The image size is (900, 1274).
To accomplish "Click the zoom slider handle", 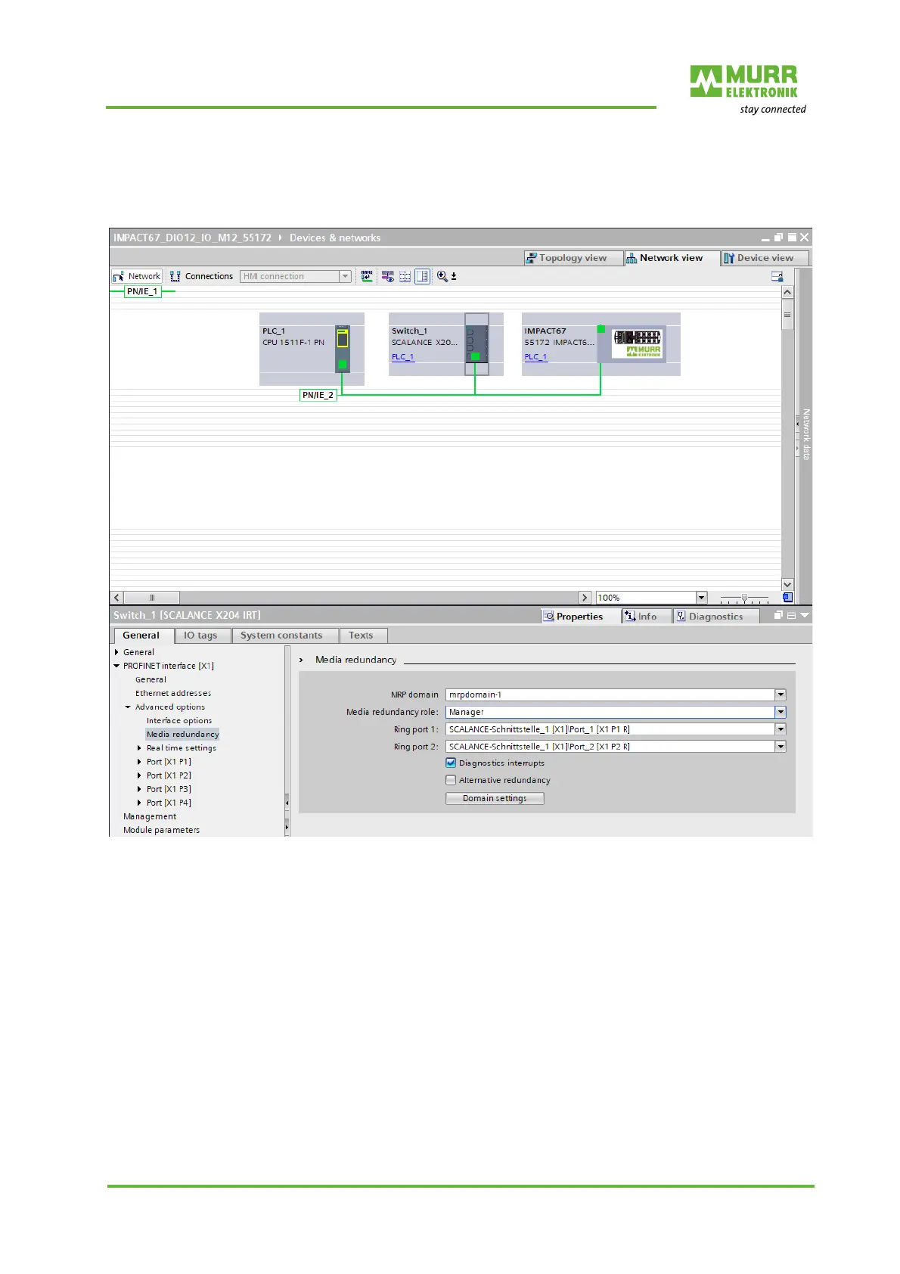I will pyautogui.click(x=744, y=598).
